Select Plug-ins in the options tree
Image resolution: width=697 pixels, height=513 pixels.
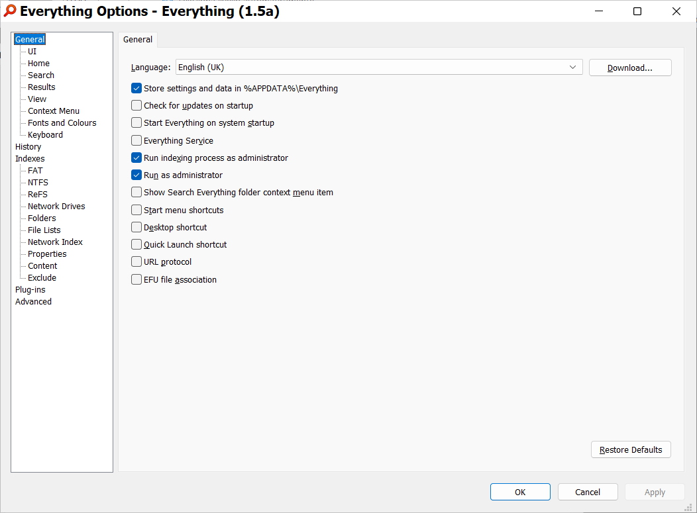point(30,289)
